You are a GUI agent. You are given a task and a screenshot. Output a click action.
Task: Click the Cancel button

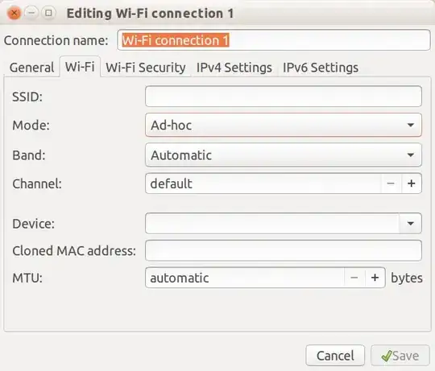point(335,356)
